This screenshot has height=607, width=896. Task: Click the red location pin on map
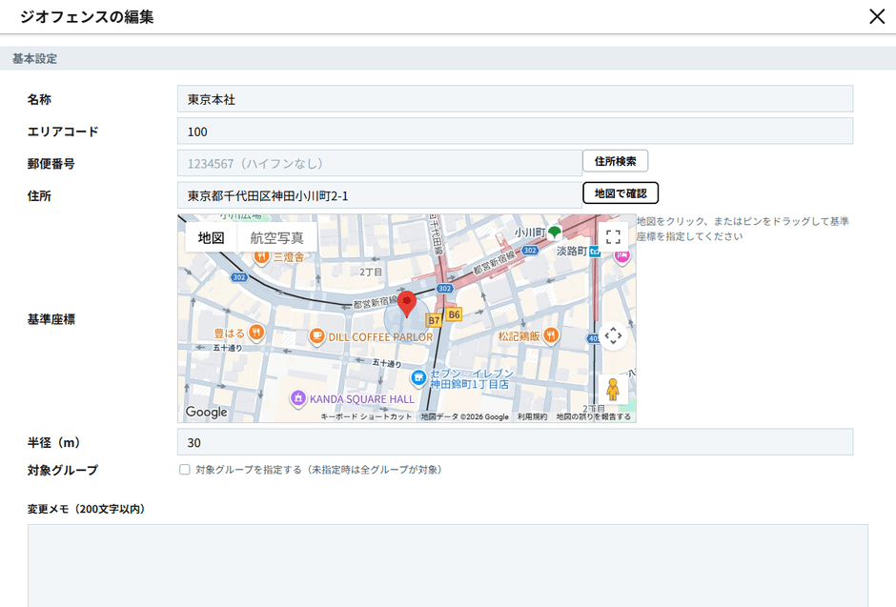tap(407, 304)
